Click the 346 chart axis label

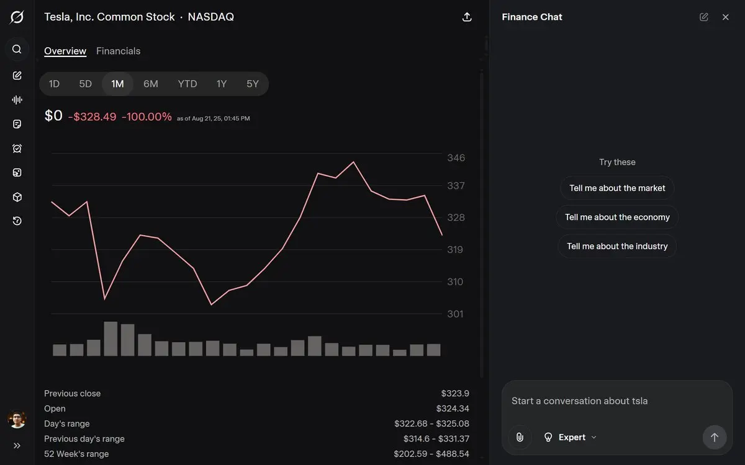(456, 157)
